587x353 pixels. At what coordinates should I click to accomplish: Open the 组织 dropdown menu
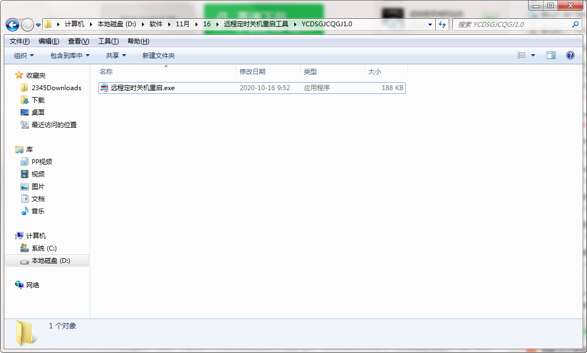coord(23,55)
